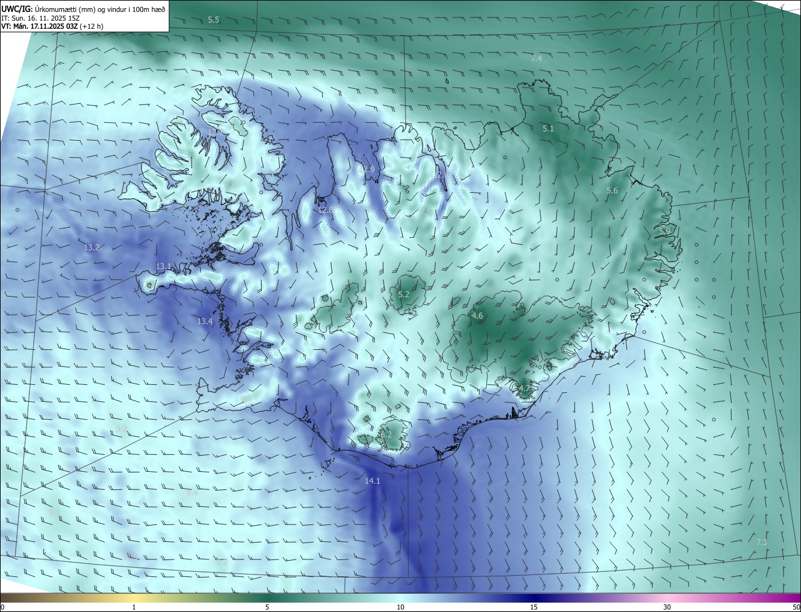801x612 pixels.
Task: Click the 13.1 value label
Action: [163, 266]
